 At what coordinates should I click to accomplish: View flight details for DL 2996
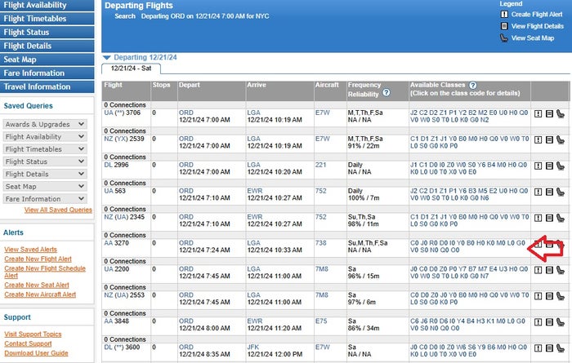[549, 166]
